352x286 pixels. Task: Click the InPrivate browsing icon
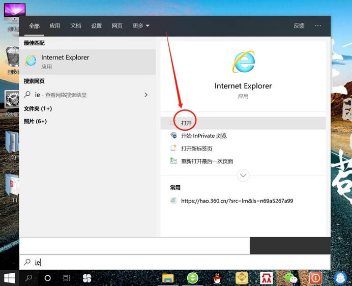click(x=173, y=135)
